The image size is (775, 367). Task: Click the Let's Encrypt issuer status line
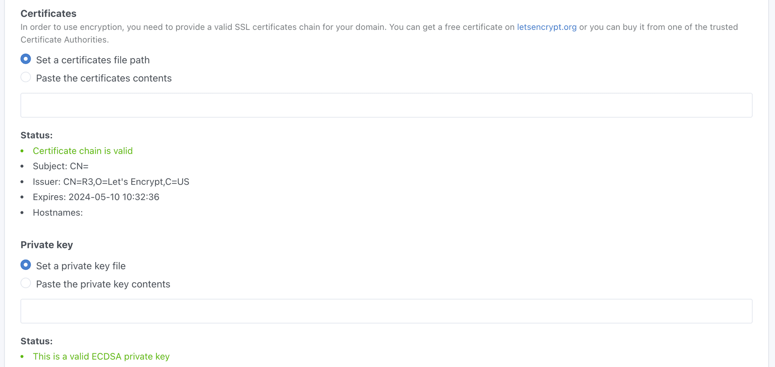[111, 182]
